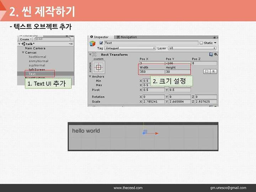This screenshot has height=192, width=256.
Task: Edit the Width field showing 350
Action: (152, 72)
